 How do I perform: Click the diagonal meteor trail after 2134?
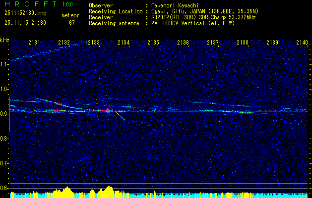coord(120,116)
